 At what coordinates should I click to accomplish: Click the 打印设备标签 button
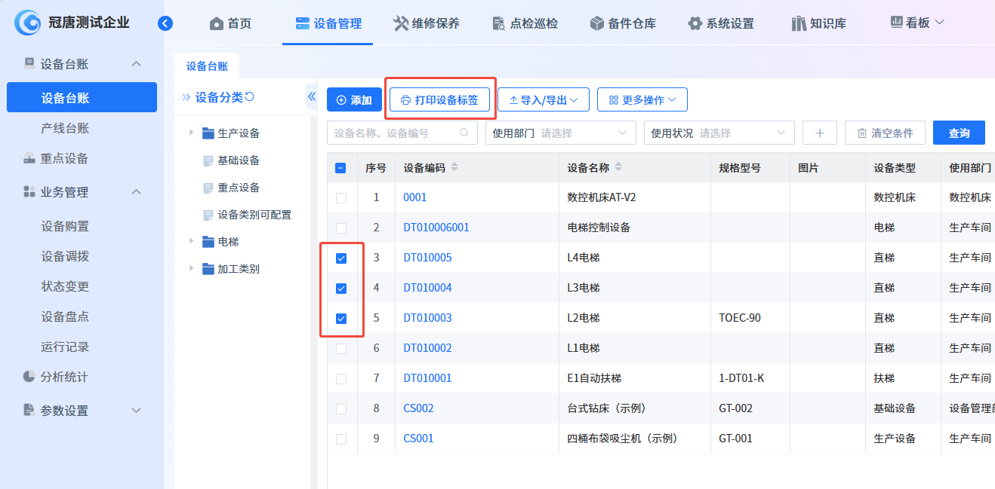click(x=439, y=100)
